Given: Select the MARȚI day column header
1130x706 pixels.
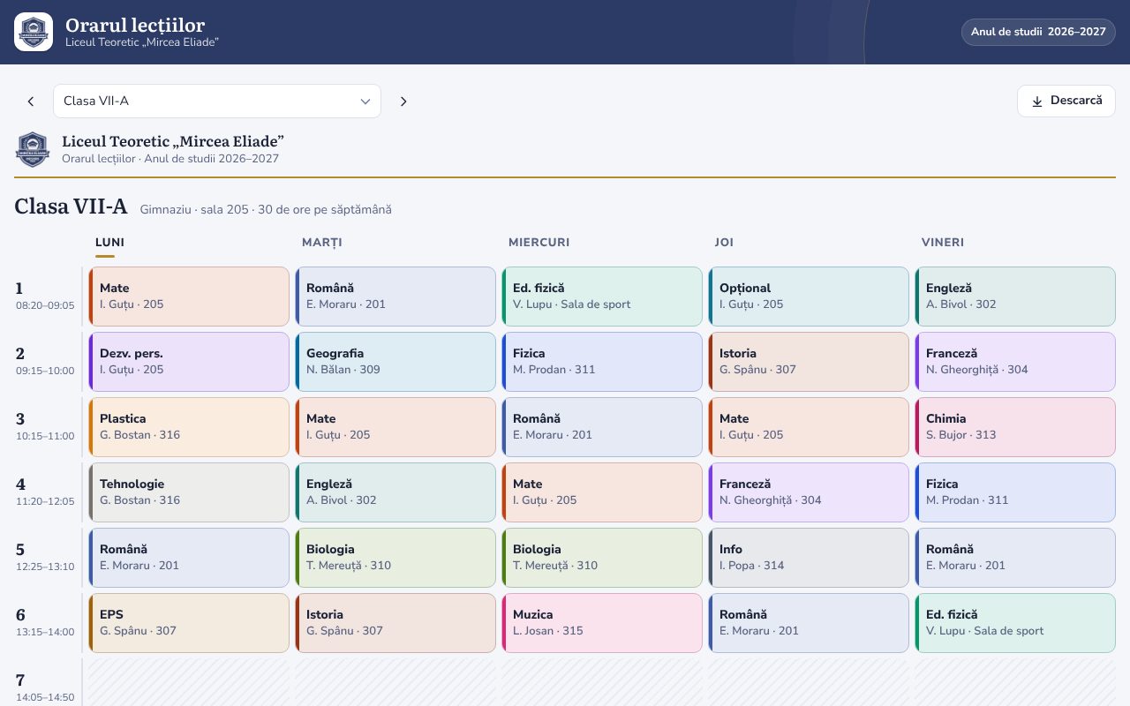Looking at the screenshot, I should tap(321, 243).
